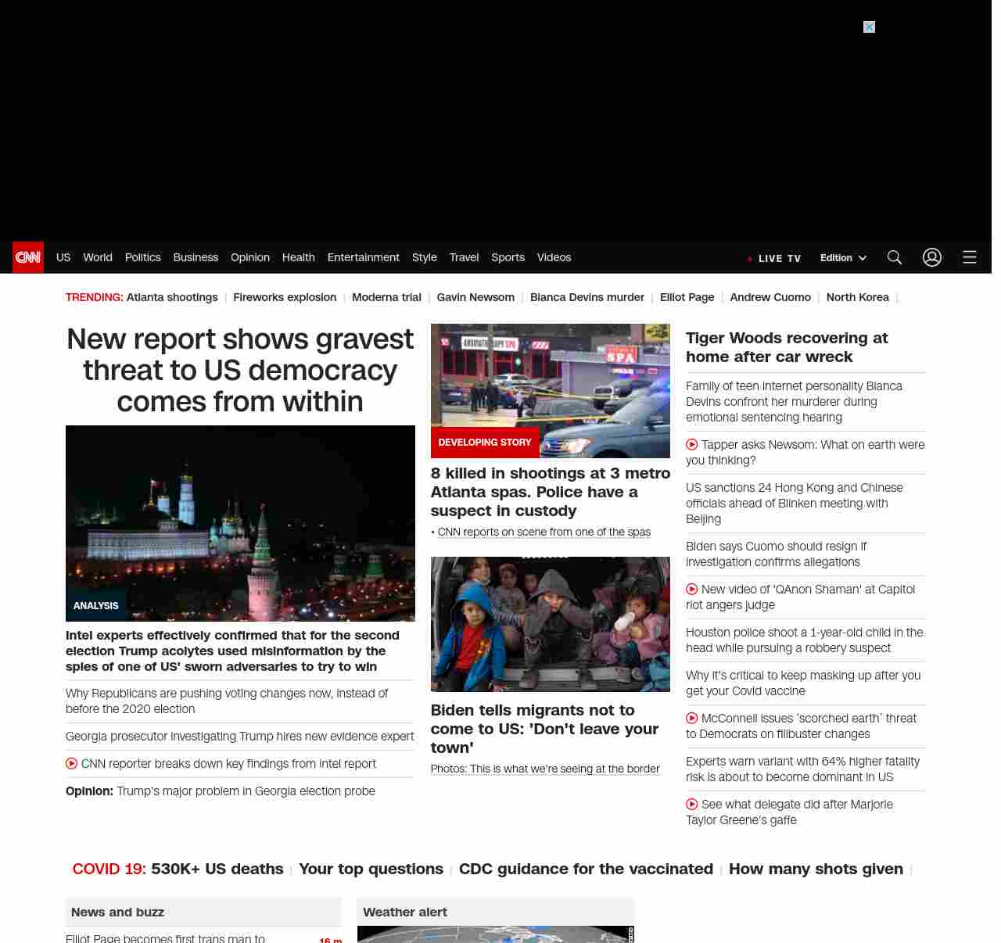Open Tiger Woods recovering headline
The image size is (1001, 943).
(786, 347)
